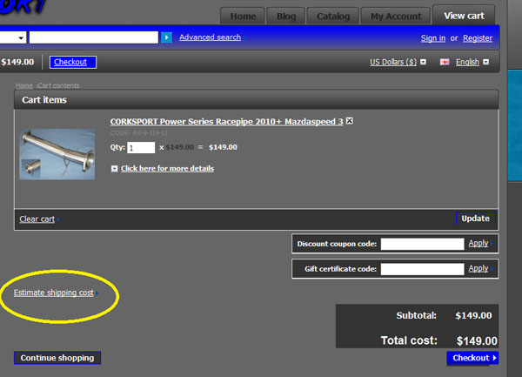
Task: Apply the discount coupon code
Action: tap(478, 244)
